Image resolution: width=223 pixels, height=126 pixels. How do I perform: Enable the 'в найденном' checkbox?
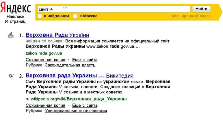40,16
